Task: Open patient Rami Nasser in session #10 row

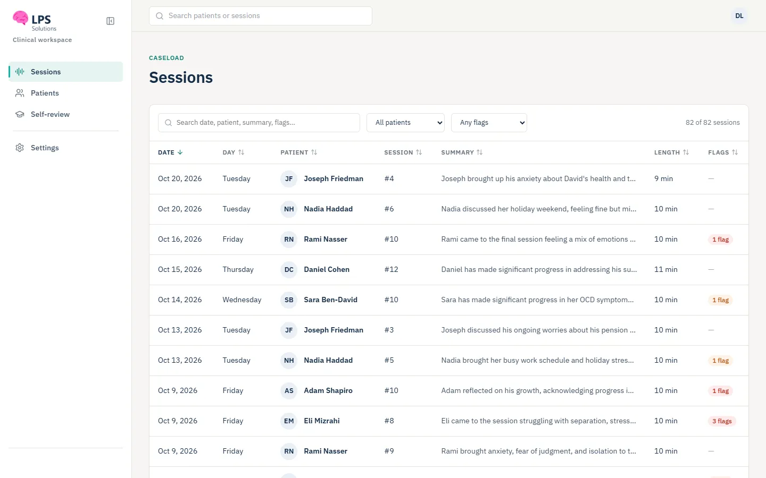Action: pyautogui.click(x=326, y=240)
